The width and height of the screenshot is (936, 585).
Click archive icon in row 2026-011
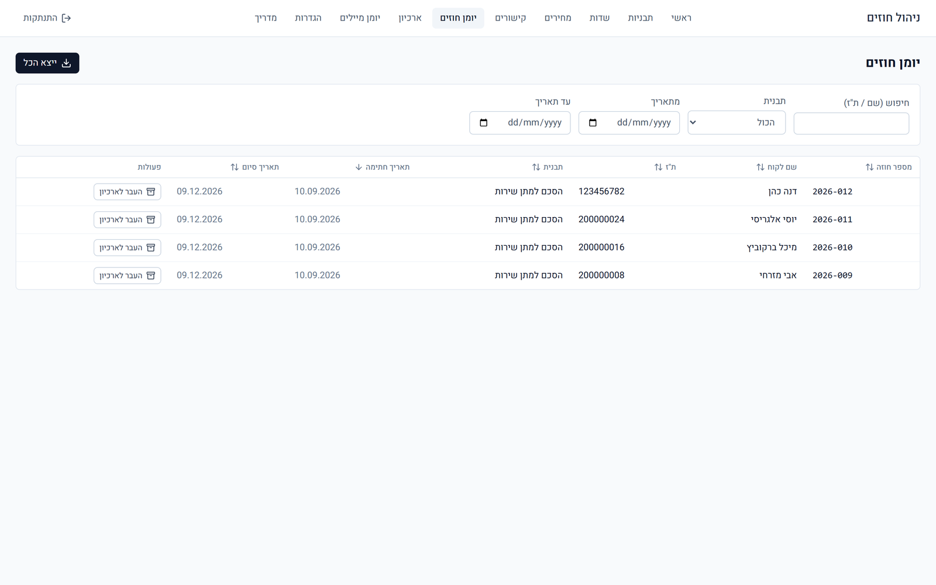coord(151,220)
